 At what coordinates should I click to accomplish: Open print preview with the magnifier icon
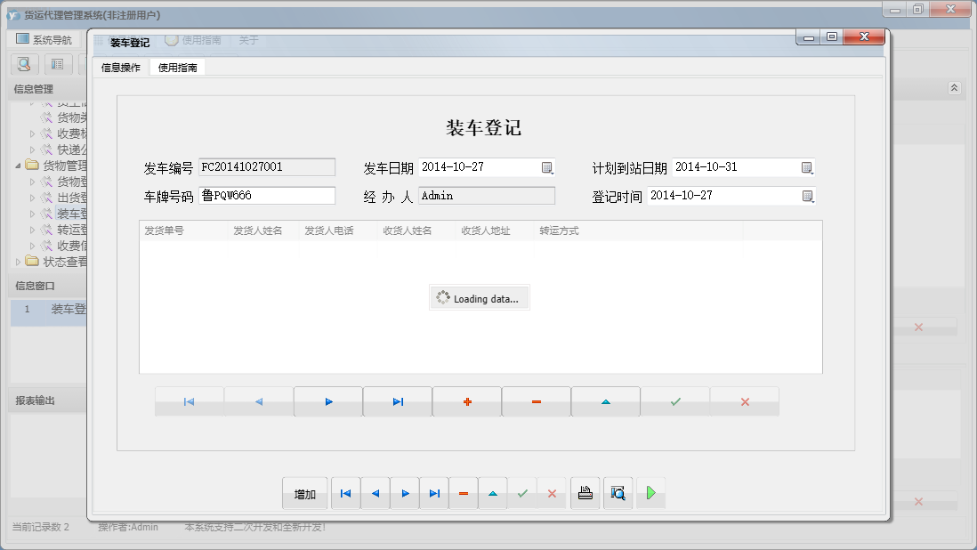click(x=618, y=493)
